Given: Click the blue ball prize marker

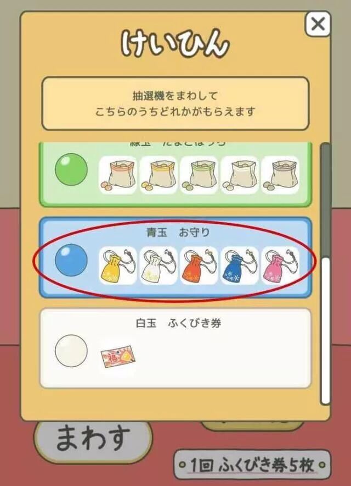Looking at the screenshot, I should coord(71,259).
